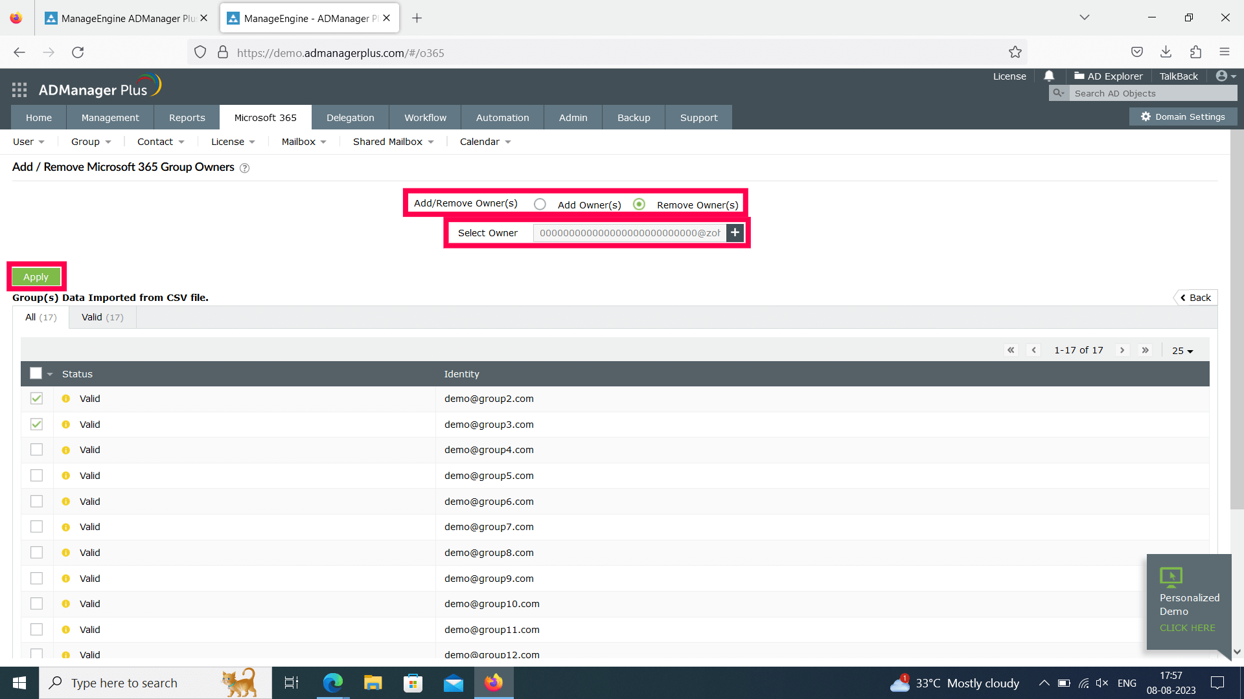The width and height of the screenshot is (1244, 699).
Task: Click the plus icon next to Select Owner
Action: tap(735, 232)
